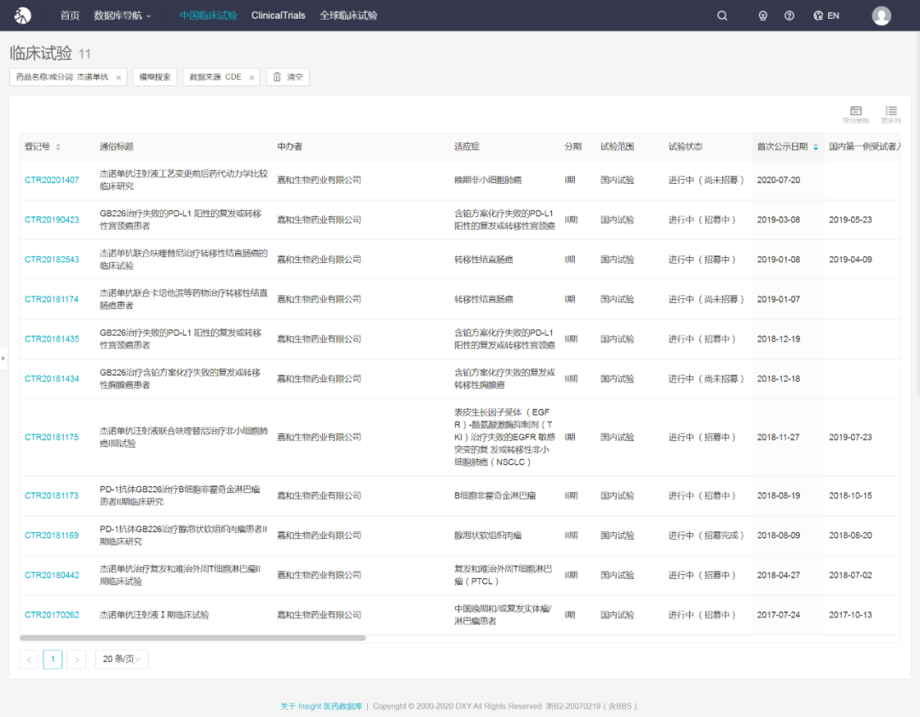Screen dimensions: 920x717
Task: Go to 首页 in the top navigation
Action: click(x=70, y=16)
